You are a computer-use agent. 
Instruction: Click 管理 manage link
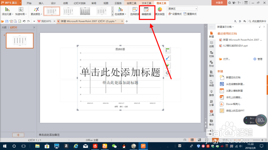[258, 59]
